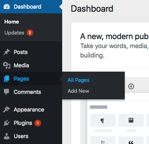Click the 'Take your words, media,' text
Screen dimensions: 149x144
coord(114,46)
